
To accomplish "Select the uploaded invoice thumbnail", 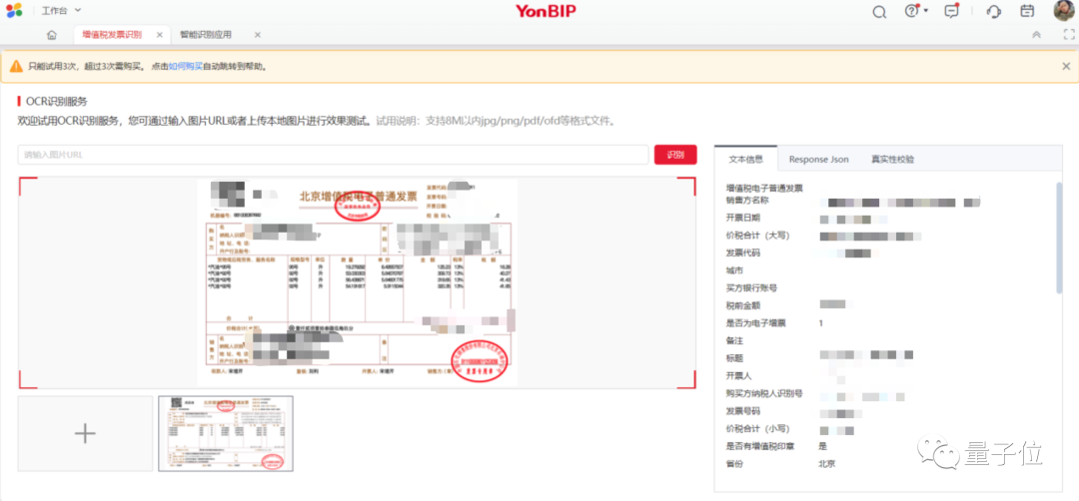I will [226, 434].
